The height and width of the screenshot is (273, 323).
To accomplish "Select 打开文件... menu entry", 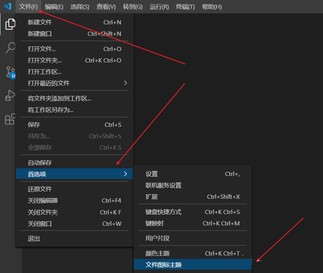I will [x=74, y=49].
